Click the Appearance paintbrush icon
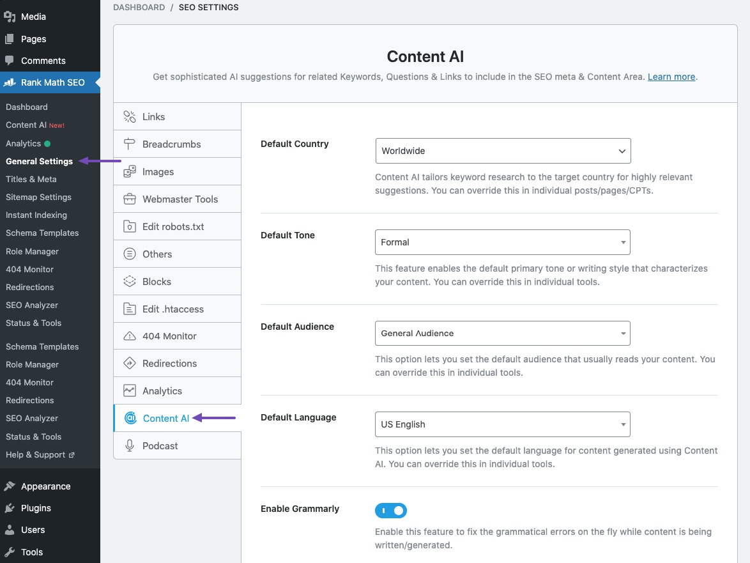The image size is (750, 563). pos(10,486)
